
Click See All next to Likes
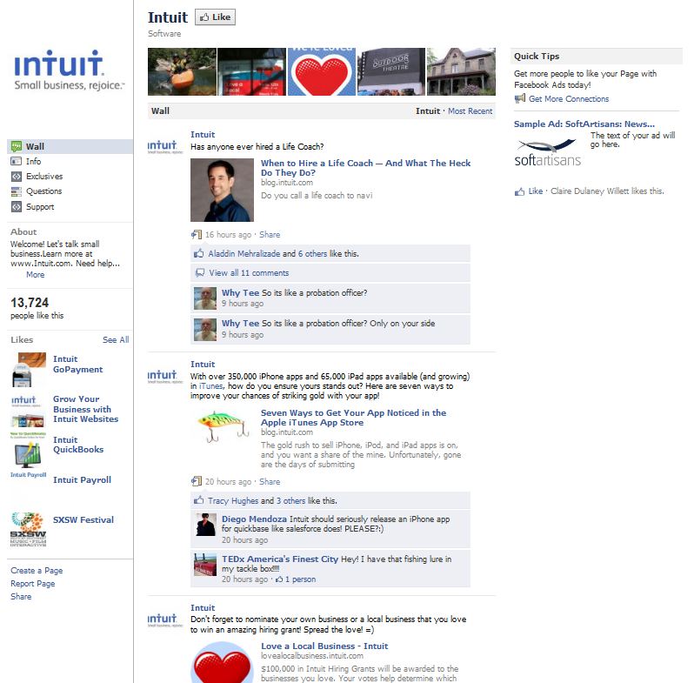116,339
